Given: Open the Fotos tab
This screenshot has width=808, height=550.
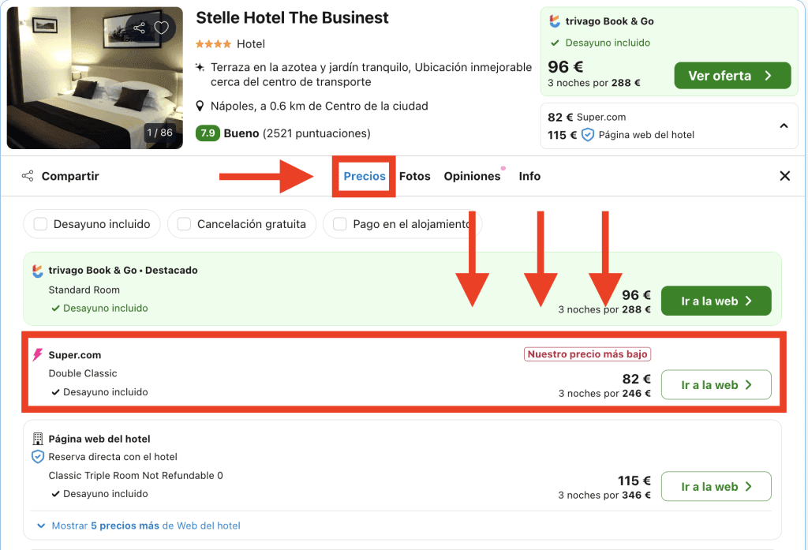Looking at the screenshot, I should click(414, 176).
